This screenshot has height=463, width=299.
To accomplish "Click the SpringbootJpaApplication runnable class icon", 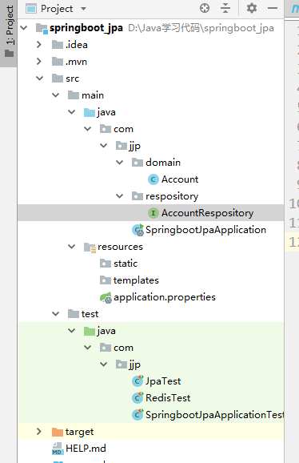I will (138, 230).
